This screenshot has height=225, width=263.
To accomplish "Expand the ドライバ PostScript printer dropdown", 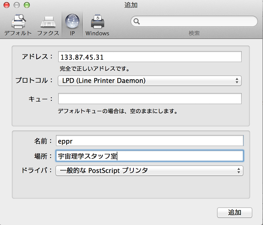I will [x=149, y=171].
